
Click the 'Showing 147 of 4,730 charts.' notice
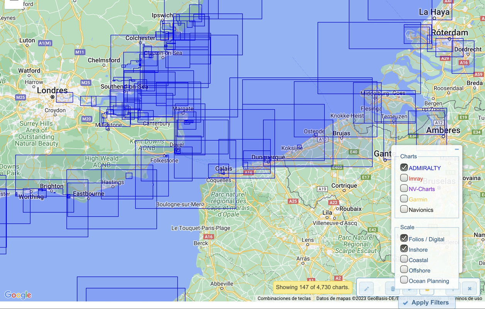click(313, 287)
